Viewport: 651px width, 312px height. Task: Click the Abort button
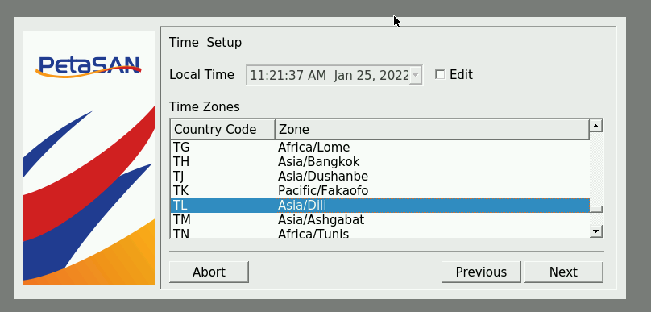point(209,272)
